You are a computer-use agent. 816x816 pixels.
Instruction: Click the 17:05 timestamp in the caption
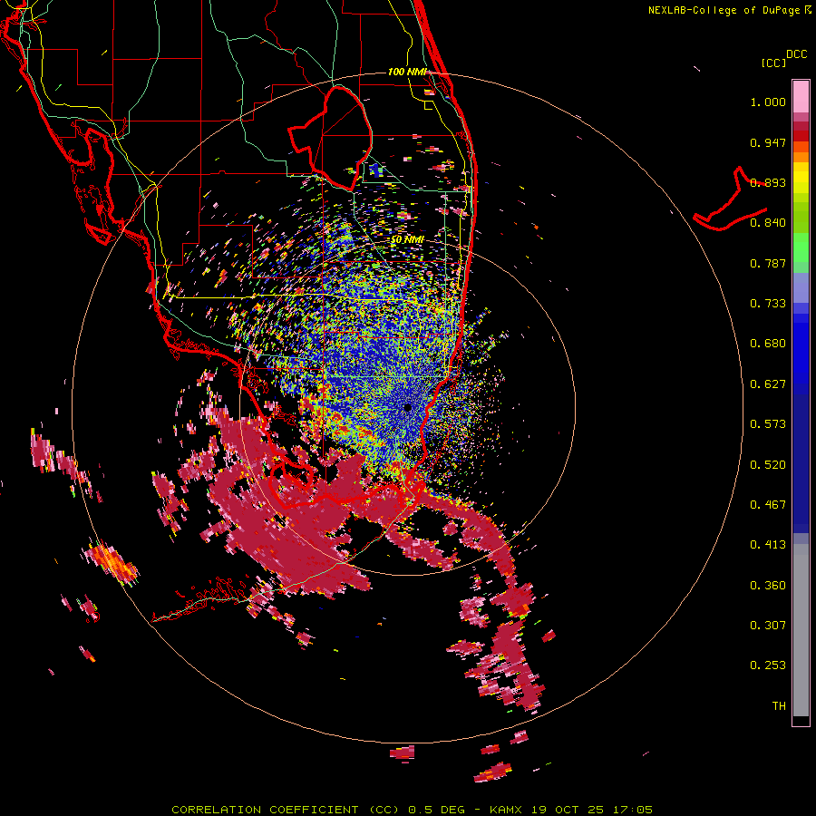(633, 810)
